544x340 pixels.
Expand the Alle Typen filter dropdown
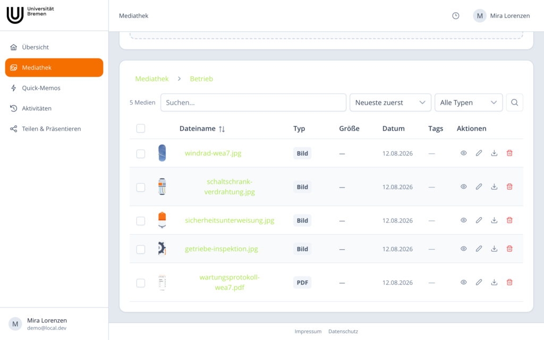[x=469, y=103]
